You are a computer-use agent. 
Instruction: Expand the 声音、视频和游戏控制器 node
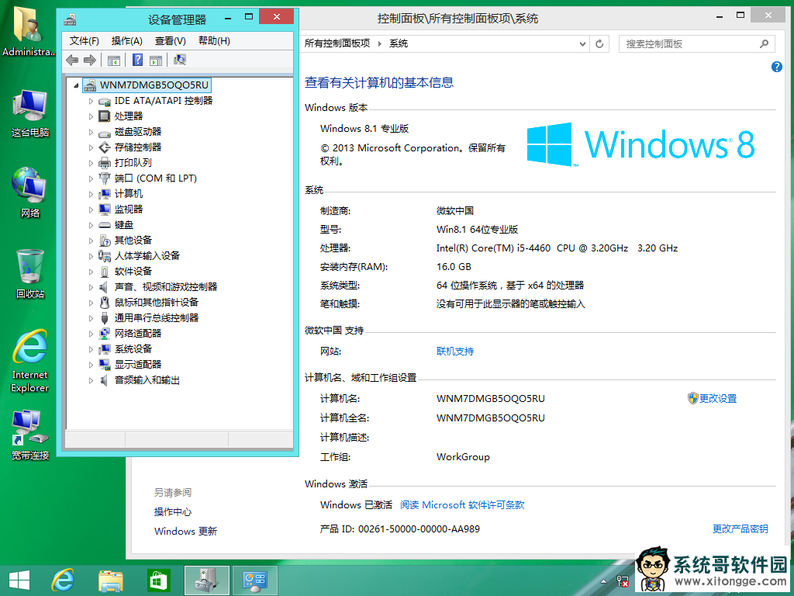(91, 287)
